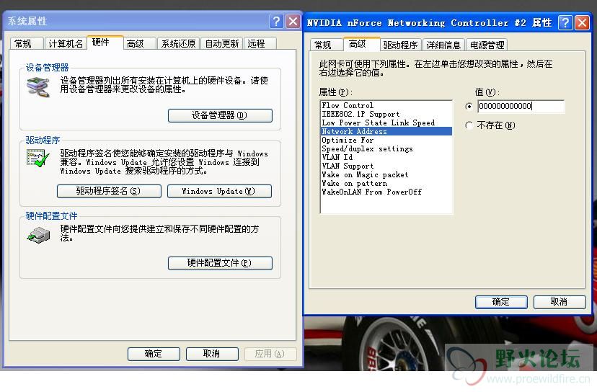Select Wake on Magic packet property
This screenshot has height=392, width=597.
(x=386, y=174)
